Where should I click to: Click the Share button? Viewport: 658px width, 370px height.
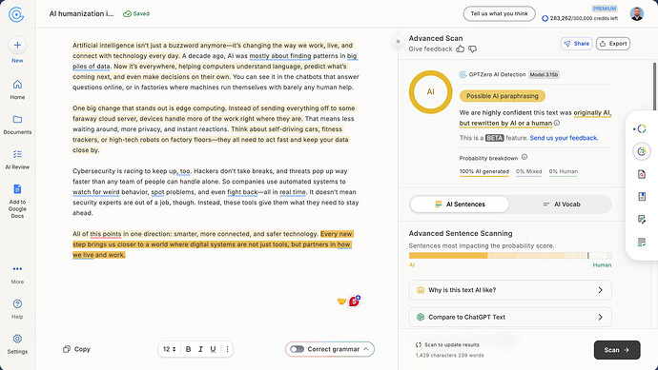tap(577, 44)
